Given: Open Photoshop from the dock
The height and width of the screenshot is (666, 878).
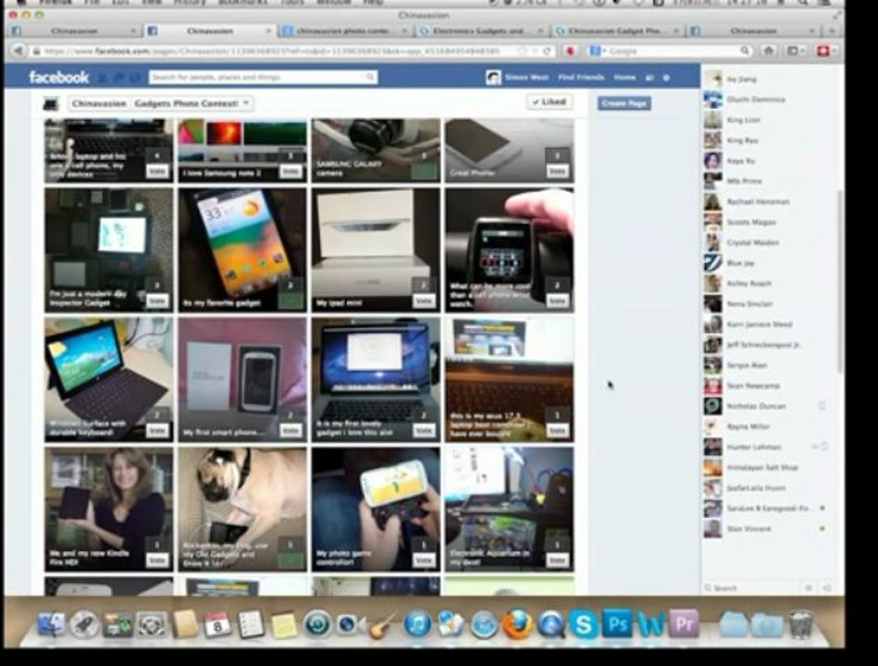Looking at the screenshot, I should (x=617, y=623).
